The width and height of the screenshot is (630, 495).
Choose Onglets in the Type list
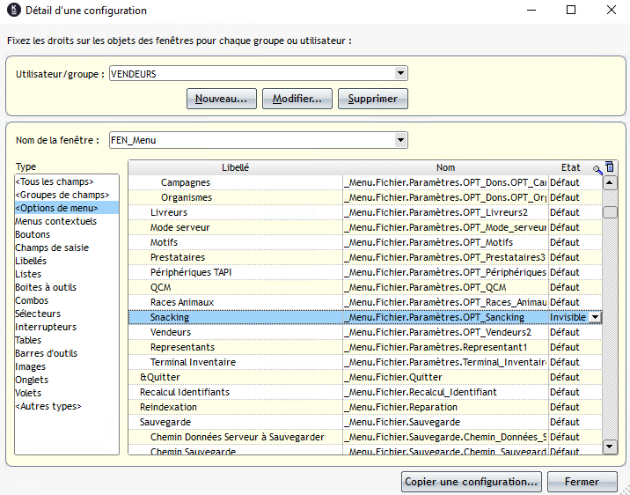32,380
